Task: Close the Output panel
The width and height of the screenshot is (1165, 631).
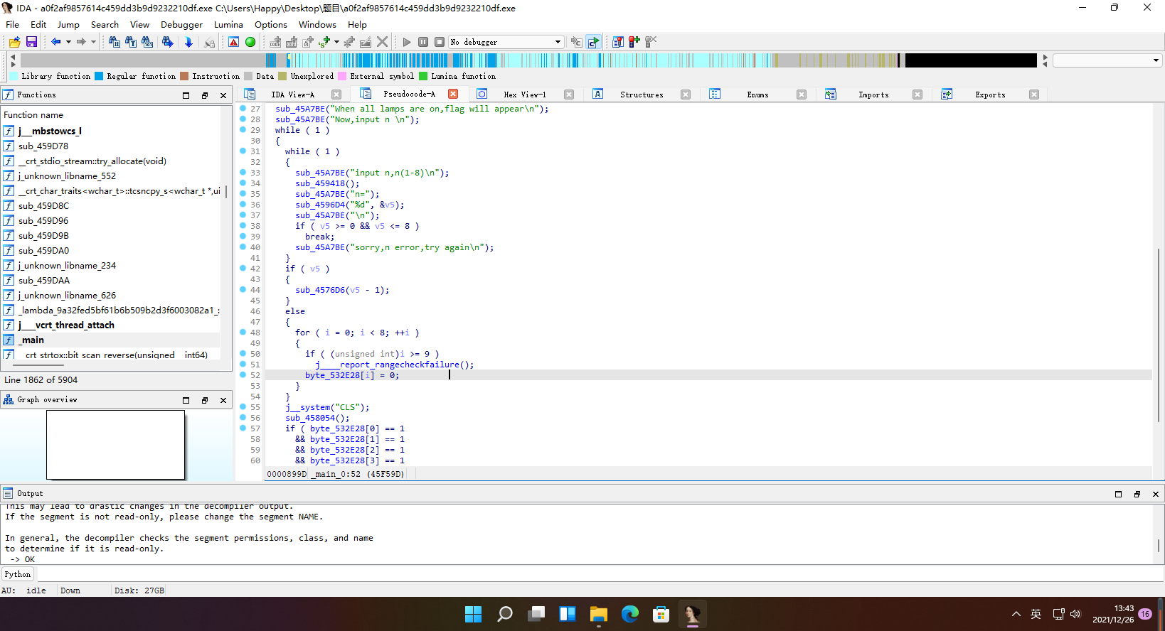Action: [1155, 494]
